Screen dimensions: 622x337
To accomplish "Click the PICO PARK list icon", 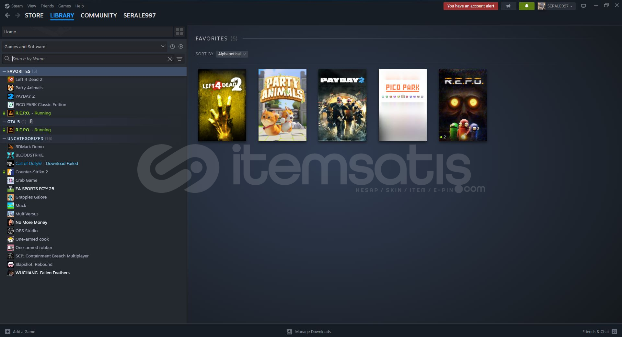I will pos(11,104).
